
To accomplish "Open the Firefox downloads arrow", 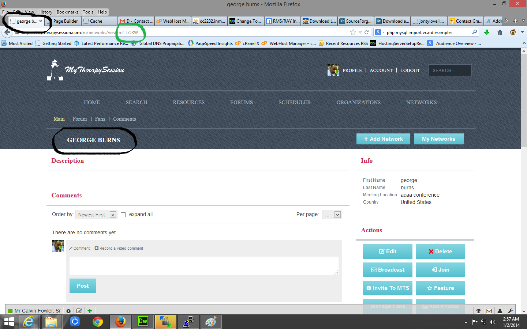I will [487, 32].
